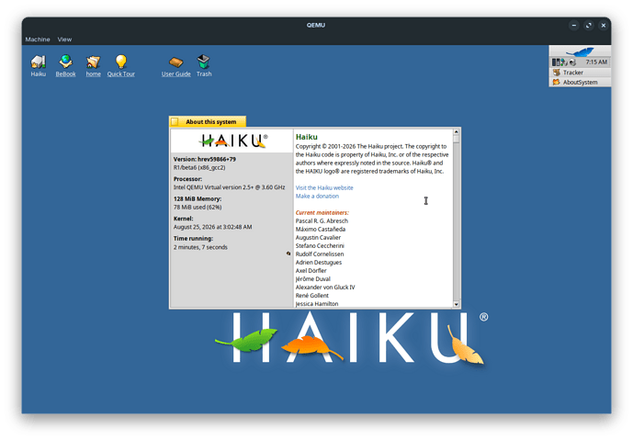Select the Tracker entry in Deskbar
633x440 pixels.
pos(580,73)
